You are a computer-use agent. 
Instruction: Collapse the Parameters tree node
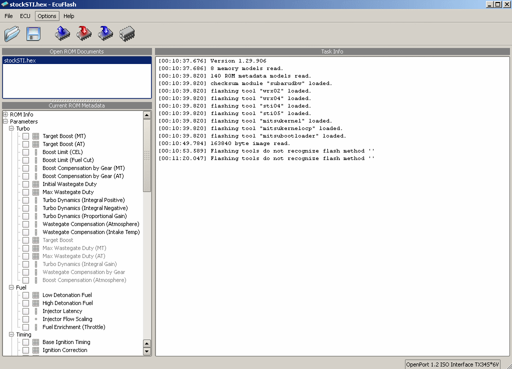5,121
